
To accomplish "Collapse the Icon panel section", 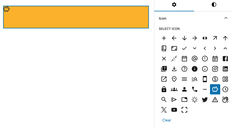I will (x=226, y=18).
